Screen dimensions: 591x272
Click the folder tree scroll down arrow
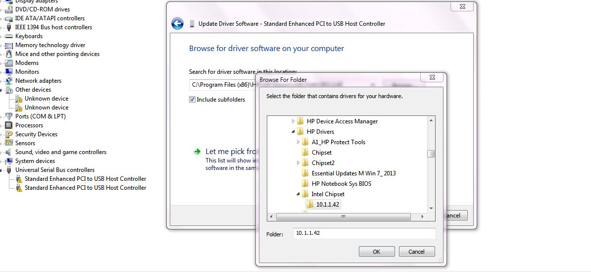coord(431,209)
